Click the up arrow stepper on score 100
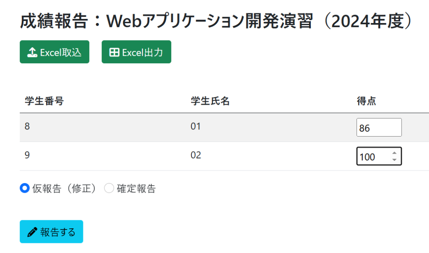The height and width of the screenshot is (253, 429). click(395, 152)
